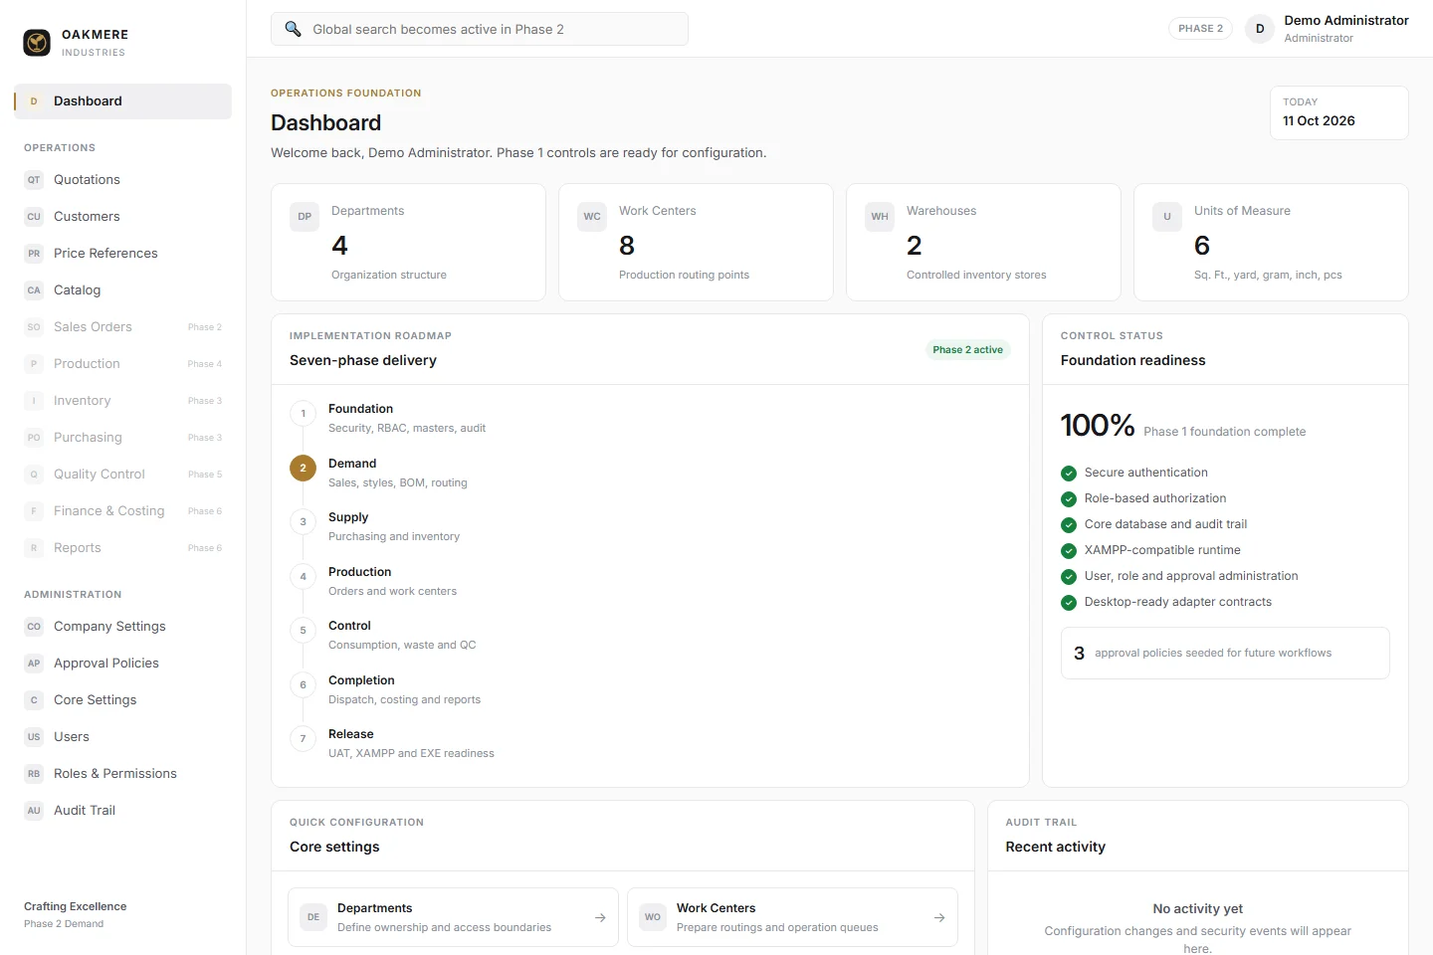Click the arrow on Work Centers quick configuration card
Image resolution: width=1433 pixels, height=955 pixels.
click(x=939, y=918)
